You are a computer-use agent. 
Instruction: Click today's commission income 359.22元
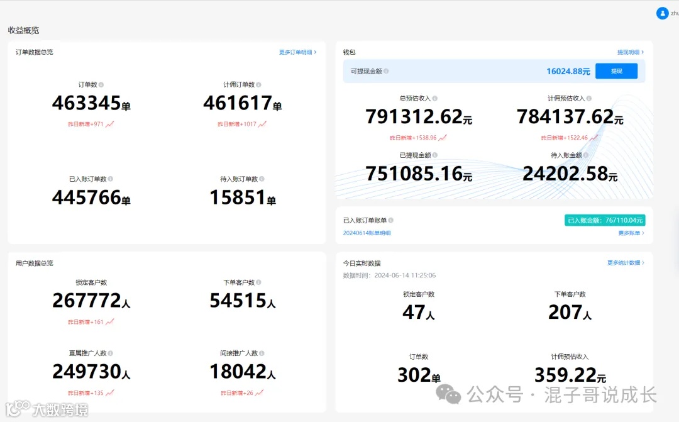click(570, 375)
